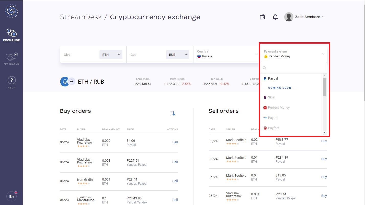Open the wallet icon in the header
The height and width of the screenshot is (205, 365).
263,17
